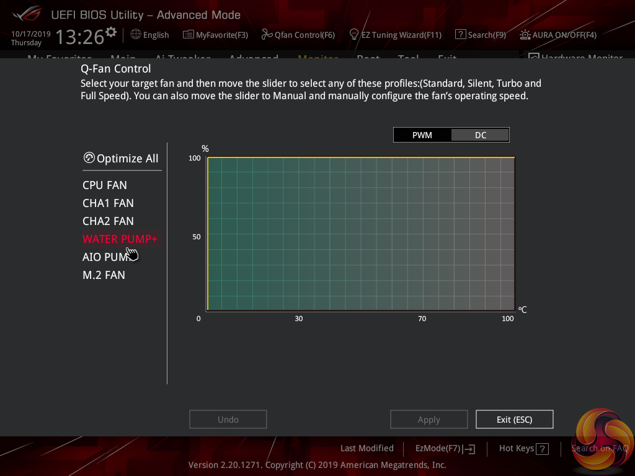Click the Undo button
This screenshot has width=635, height=476.
point(228,420)
